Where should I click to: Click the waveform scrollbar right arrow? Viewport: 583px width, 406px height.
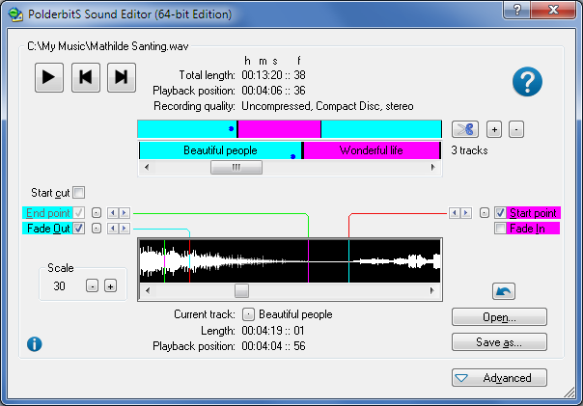pyautogui.click(x=431, y=290)
